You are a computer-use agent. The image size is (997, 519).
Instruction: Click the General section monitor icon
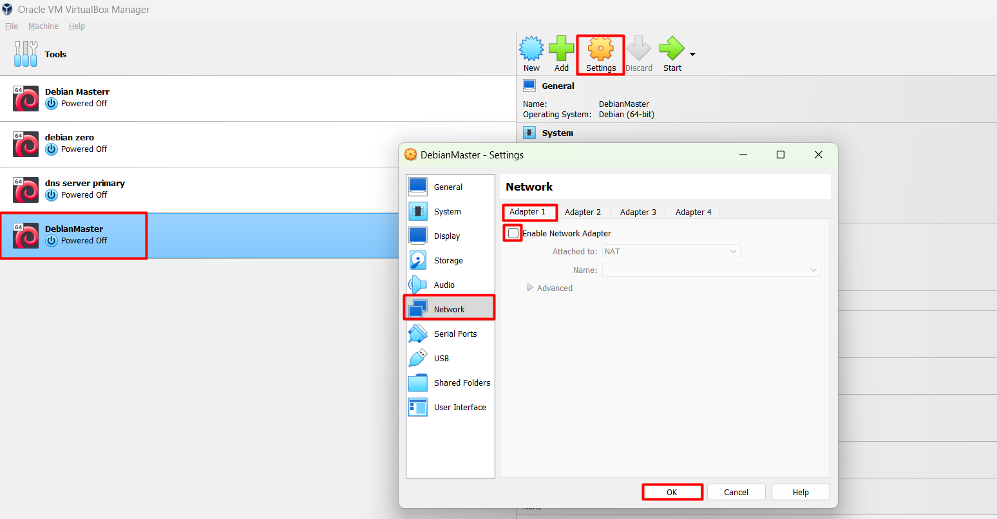click(x=529, y=86)
